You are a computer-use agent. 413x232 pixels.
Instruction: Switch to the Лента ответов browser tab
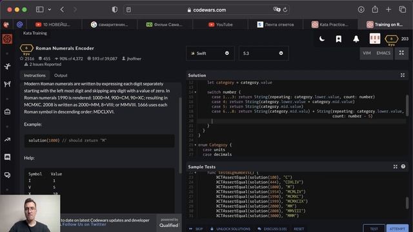pos(276,24)
